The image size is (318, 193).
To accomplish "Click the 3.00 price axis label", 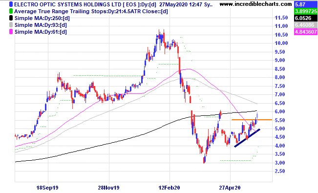I will pos(280,163).
